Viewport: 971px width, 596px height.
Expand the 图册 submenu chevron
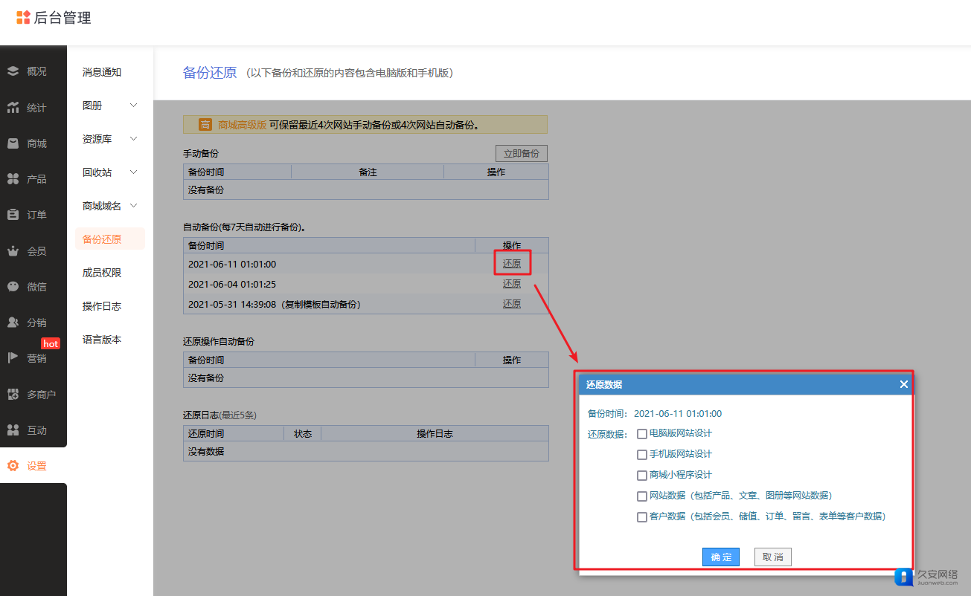point(134,106)
